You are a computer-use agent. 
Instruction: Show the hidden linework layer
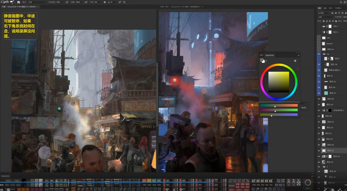point(319,44)
